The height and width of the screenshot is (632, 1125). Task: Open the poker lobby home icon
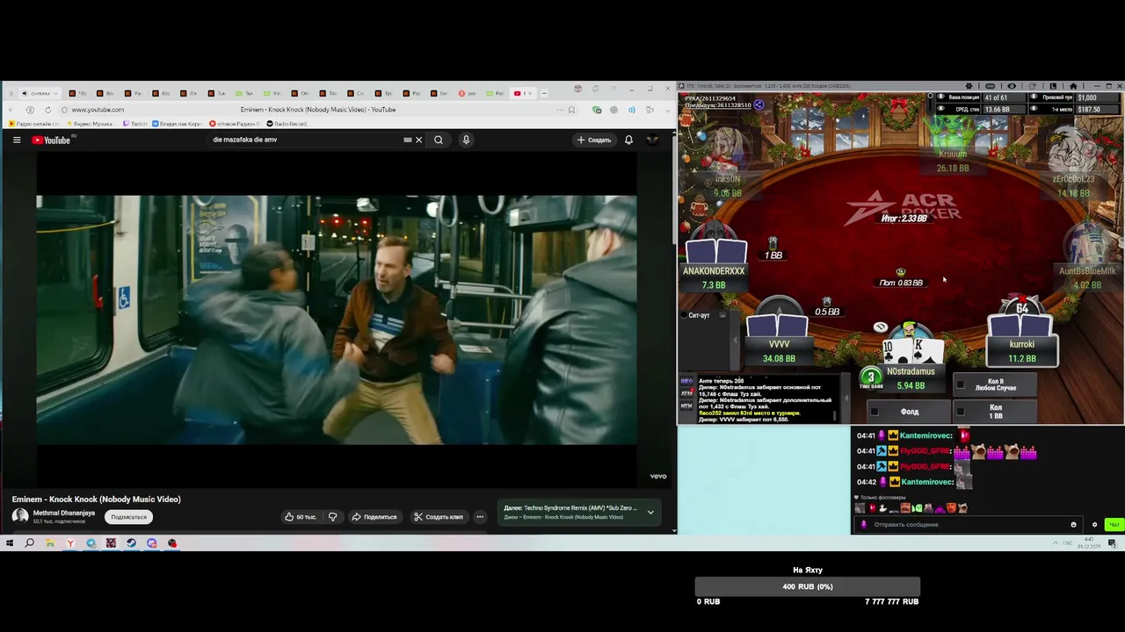(1073, 86)
